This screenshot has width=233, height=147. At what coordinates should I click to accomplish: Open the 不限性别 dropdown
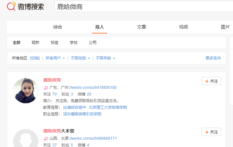[x=80, y=58]
